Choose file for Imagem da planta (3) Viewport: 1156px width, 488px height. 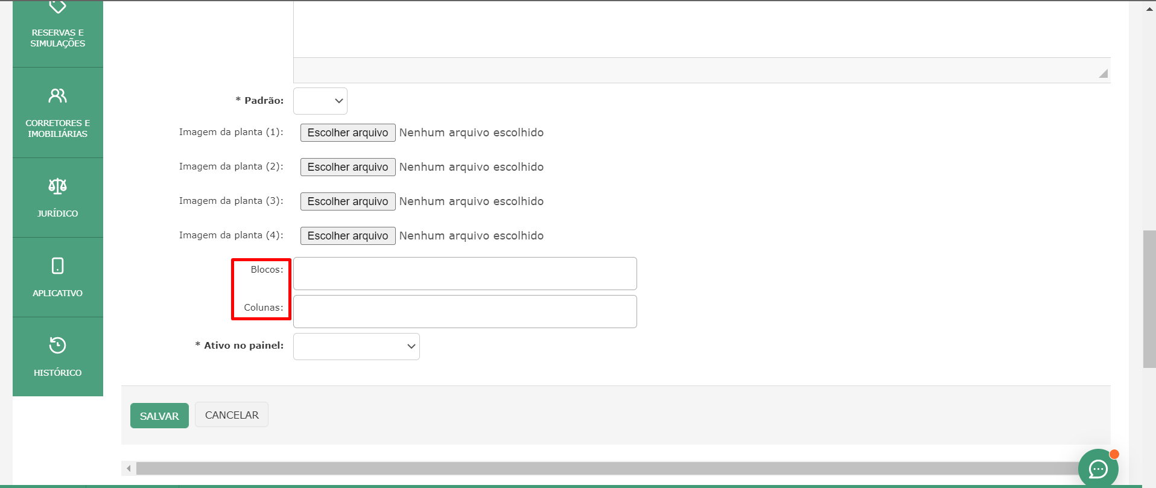[348, 201]
